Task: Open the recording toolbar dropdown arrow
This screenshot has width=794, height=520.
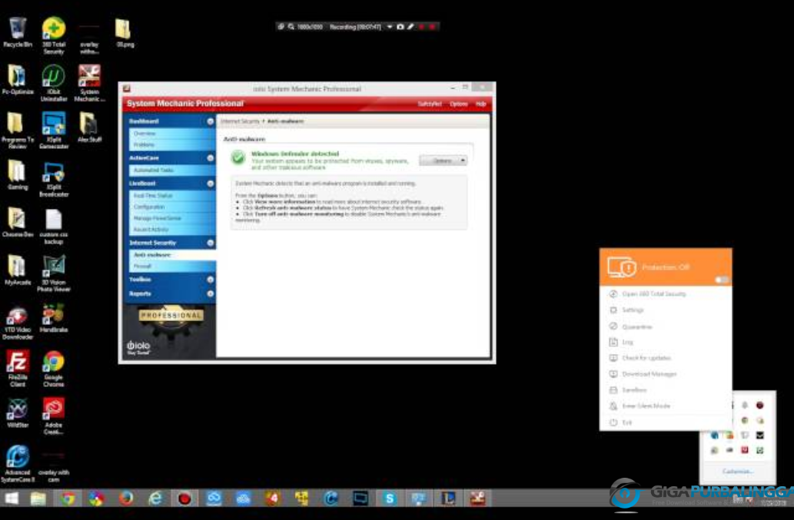Action: coord(390,26)
